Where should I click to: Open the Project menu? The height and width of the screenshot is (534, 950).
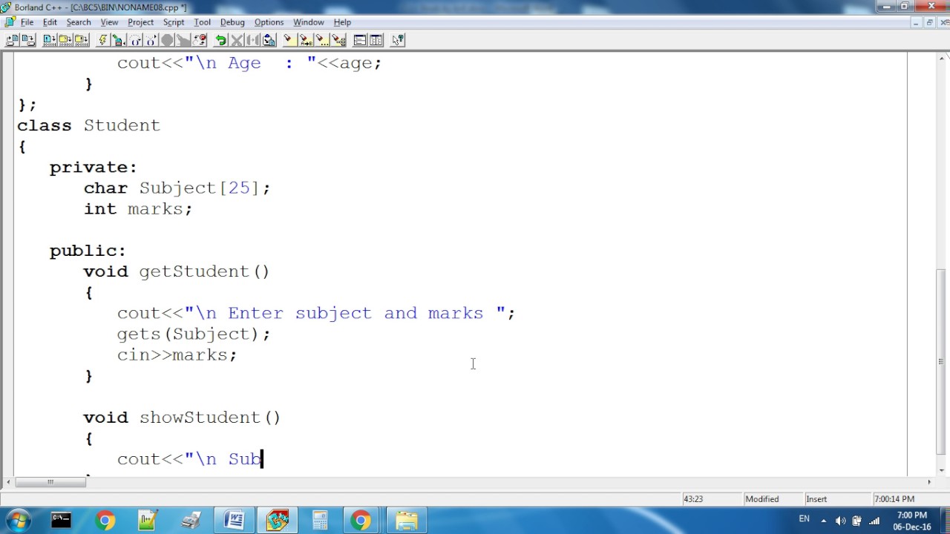point(140,22)
